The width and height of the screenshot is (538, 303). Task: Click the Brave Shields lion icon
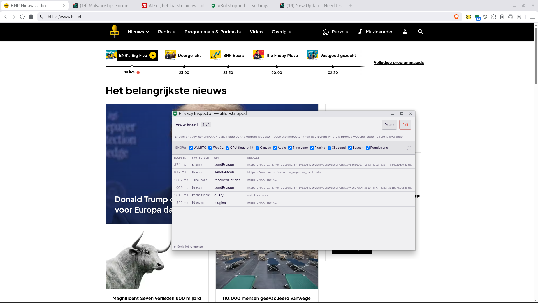tap(456, 17)
